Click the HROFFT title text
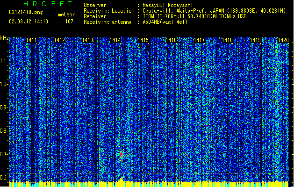Viewport: 294px width, 187px height. click(48, 4)
